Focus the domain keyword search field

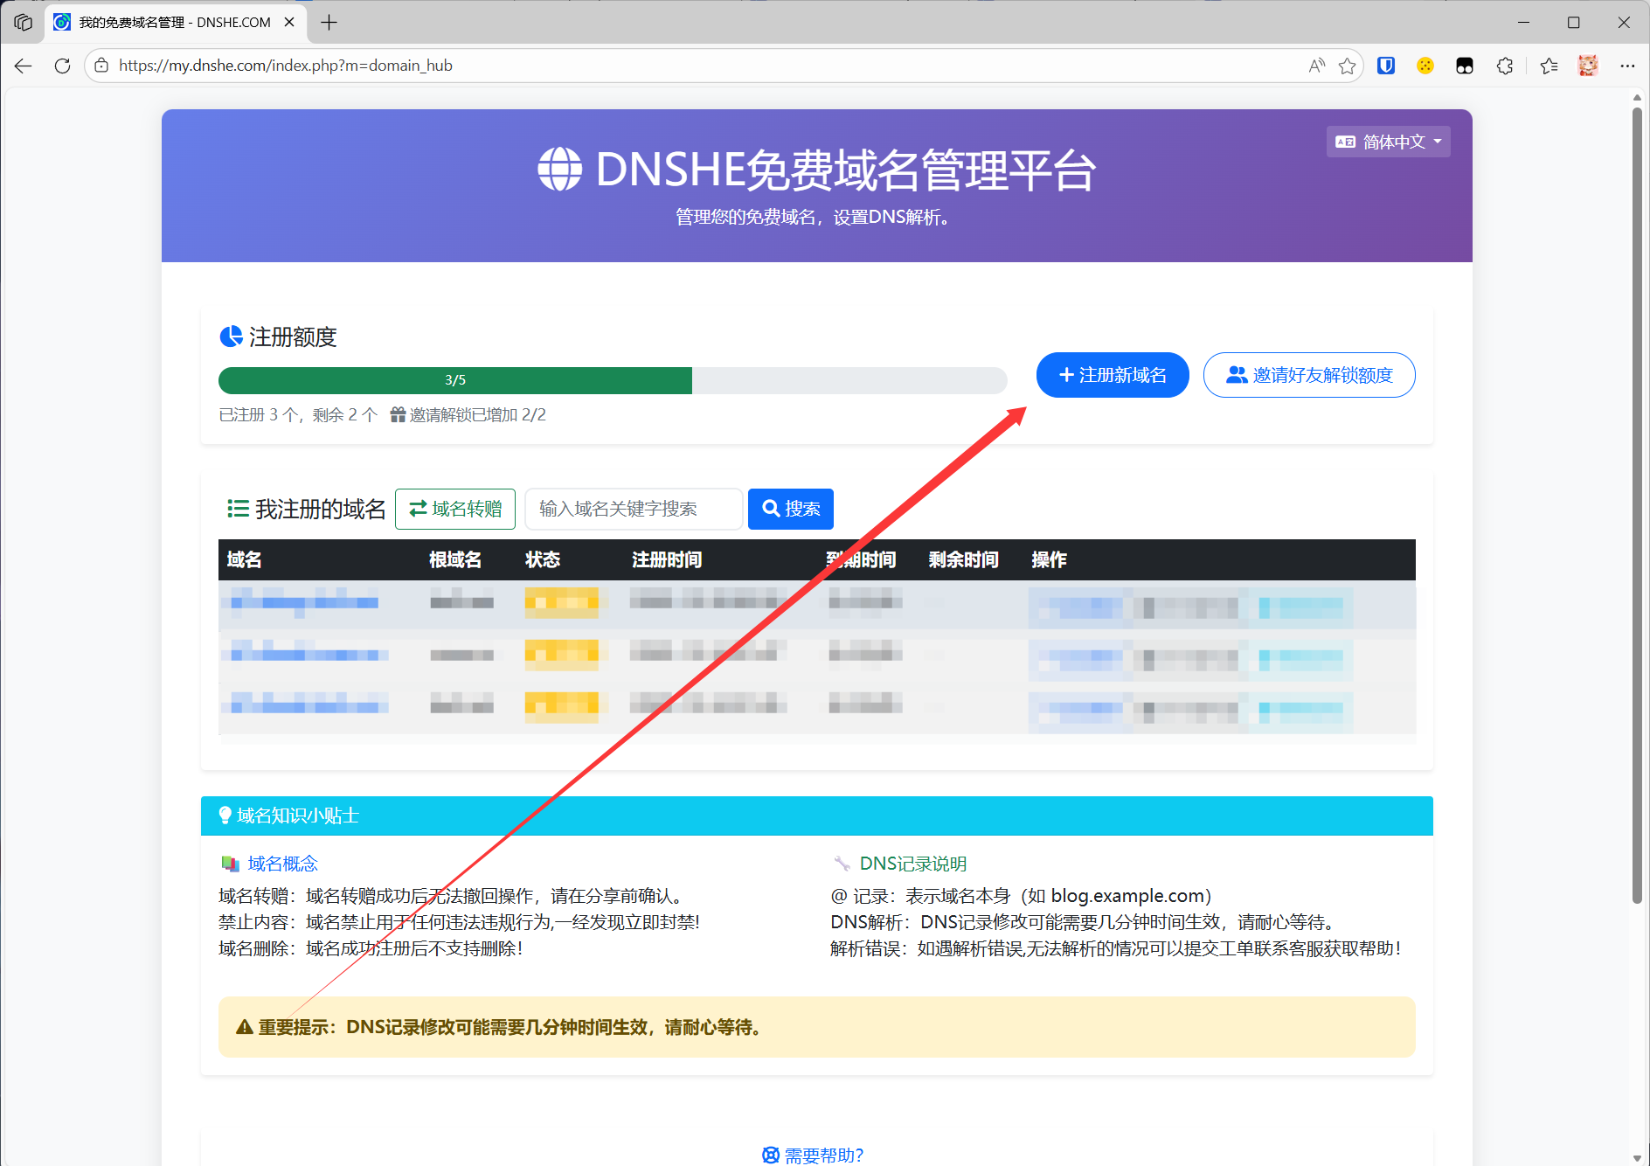[x=633, y=509]
